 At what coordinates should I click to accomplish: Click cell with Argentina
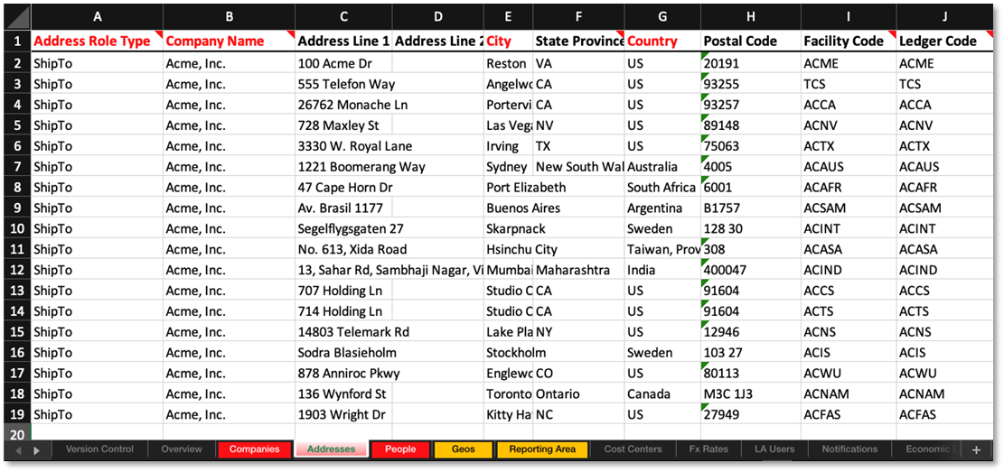tap(662, 208)
